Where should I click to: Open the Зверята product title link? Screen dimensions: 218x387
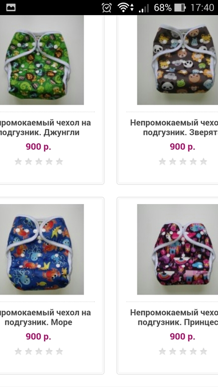[174, 127]
